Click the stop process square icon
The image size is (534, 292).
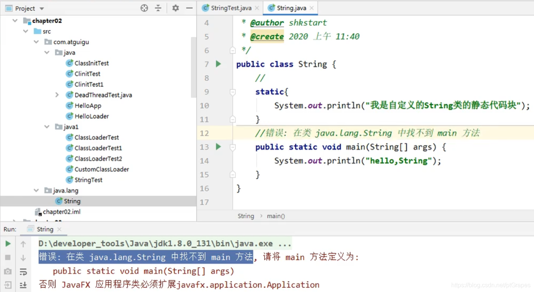pyautogui.click(x=8, y=258)
